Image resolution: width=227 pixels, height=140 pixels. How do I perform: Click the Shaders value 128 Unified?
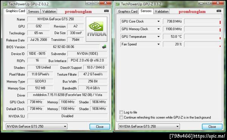(43, 67)
